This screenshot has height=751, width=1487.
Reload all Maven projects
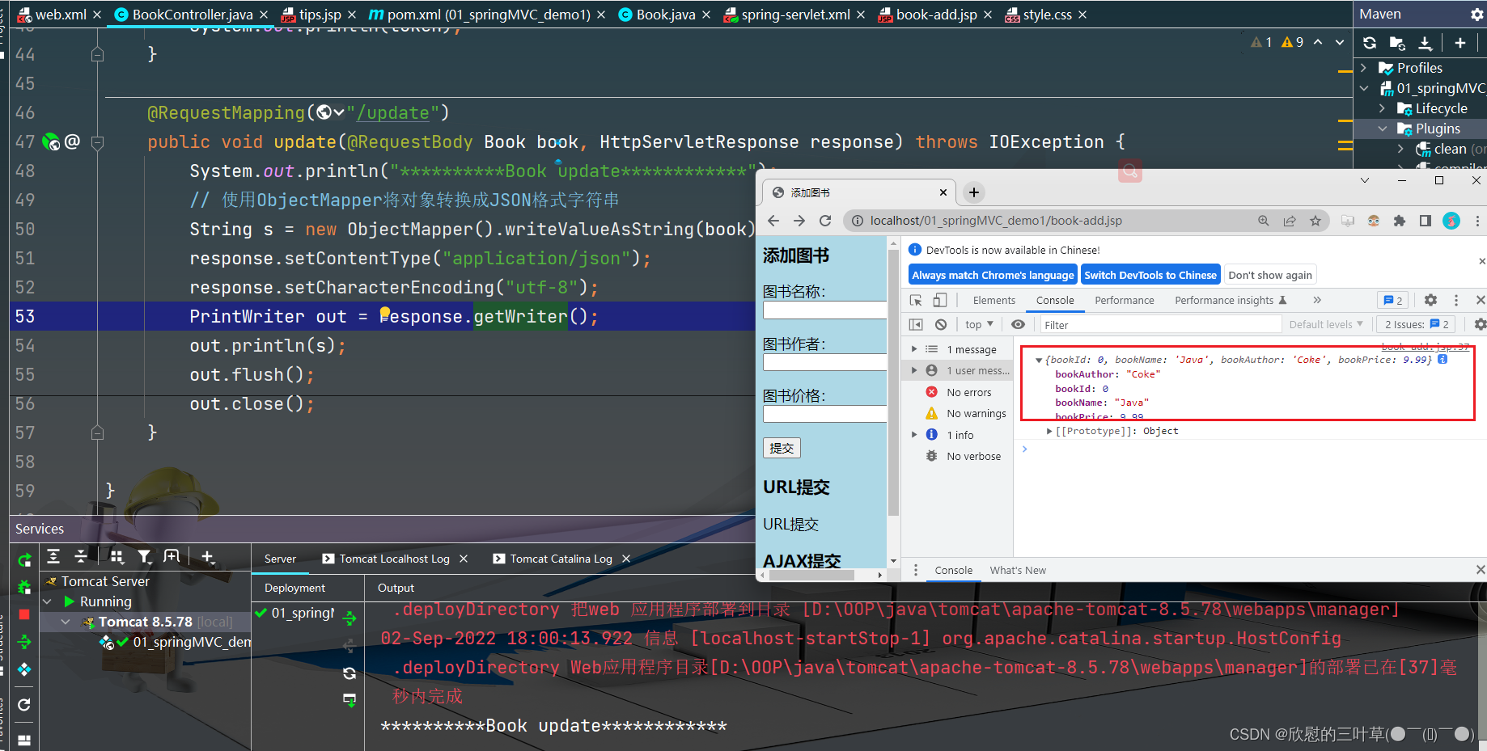coord(1370,43)
